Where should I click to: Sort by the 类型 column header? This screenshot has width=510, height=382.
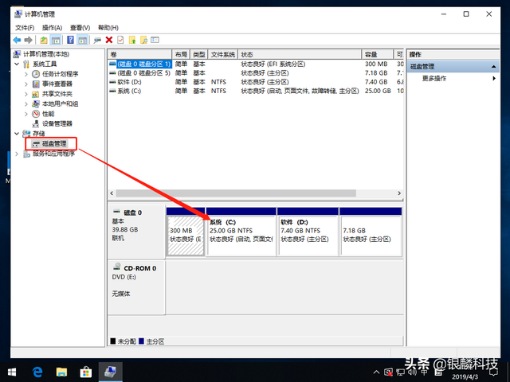198,54
